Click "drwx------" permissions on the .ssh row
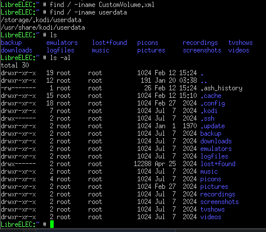The height and width of the screenshot is (232, 266). 18,118
